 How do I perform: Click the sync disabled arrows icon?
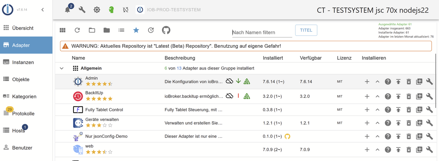tap(126, 10)
